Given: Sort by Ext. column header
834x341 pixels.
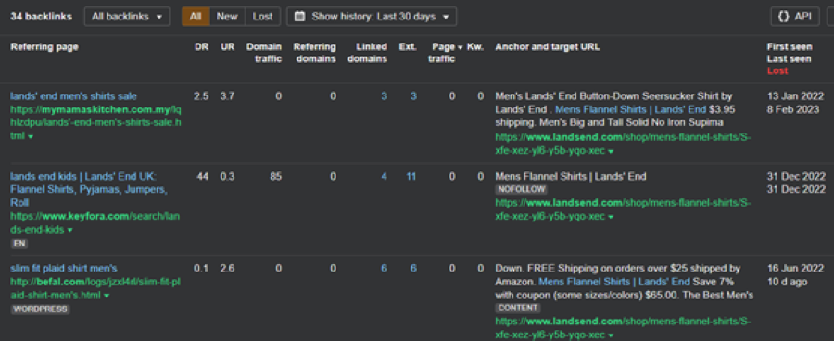Looking at the screenshot, I should pos(408,47).
